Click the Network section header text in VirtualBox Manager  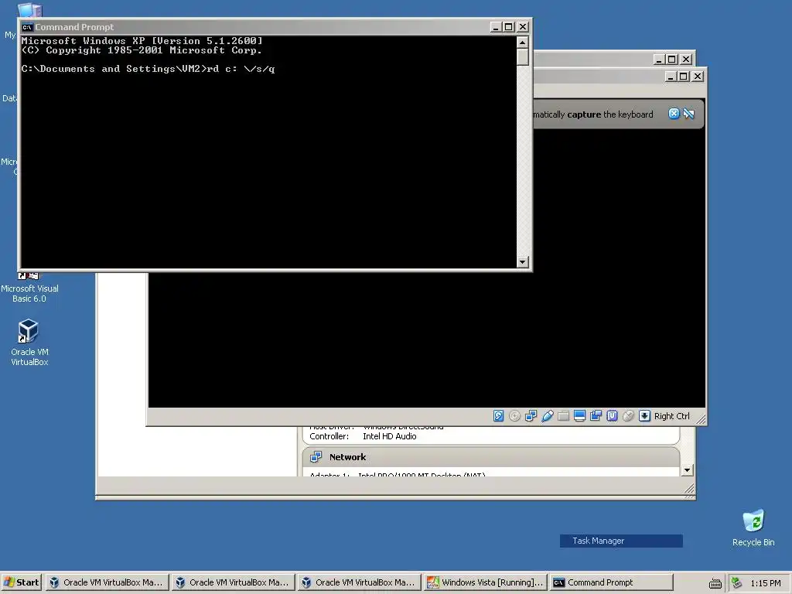[x=347, y=456]
